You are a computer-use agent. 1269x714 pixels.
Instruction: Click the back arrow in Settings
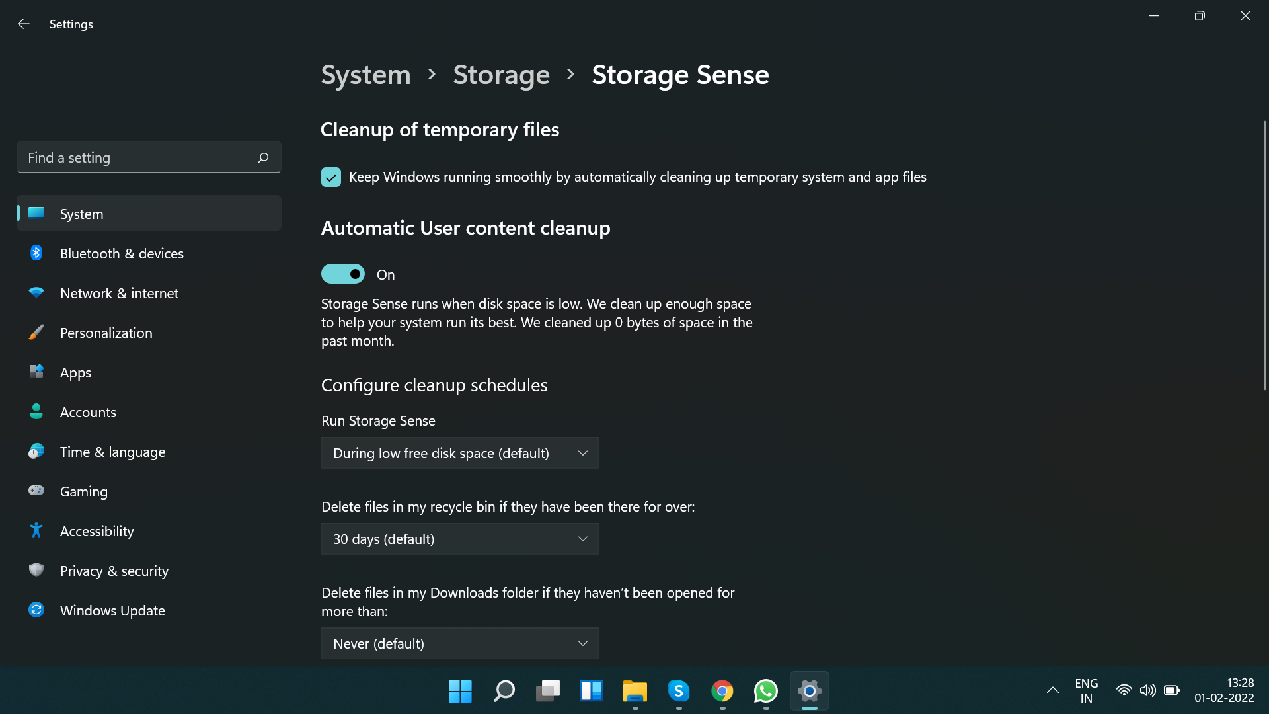tap(24, 24)
